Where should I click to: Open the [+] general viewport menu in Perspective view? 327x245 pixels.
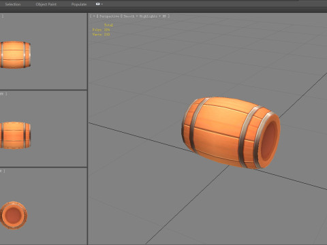94,16
